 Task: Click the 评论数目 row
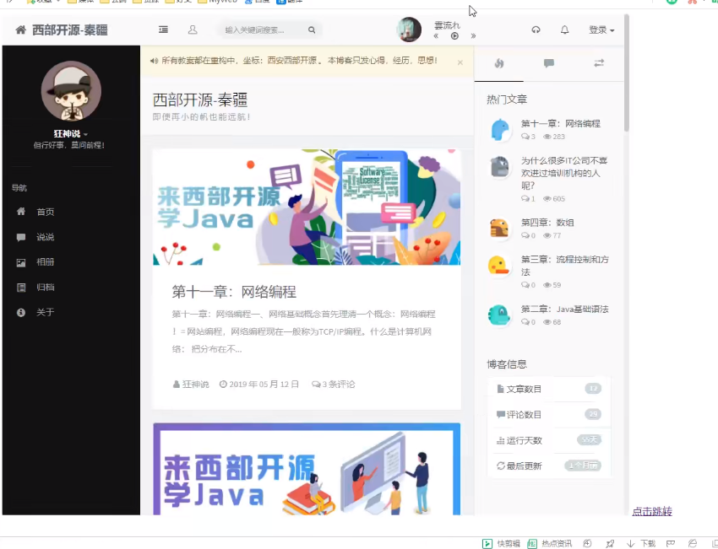point(548,415)
